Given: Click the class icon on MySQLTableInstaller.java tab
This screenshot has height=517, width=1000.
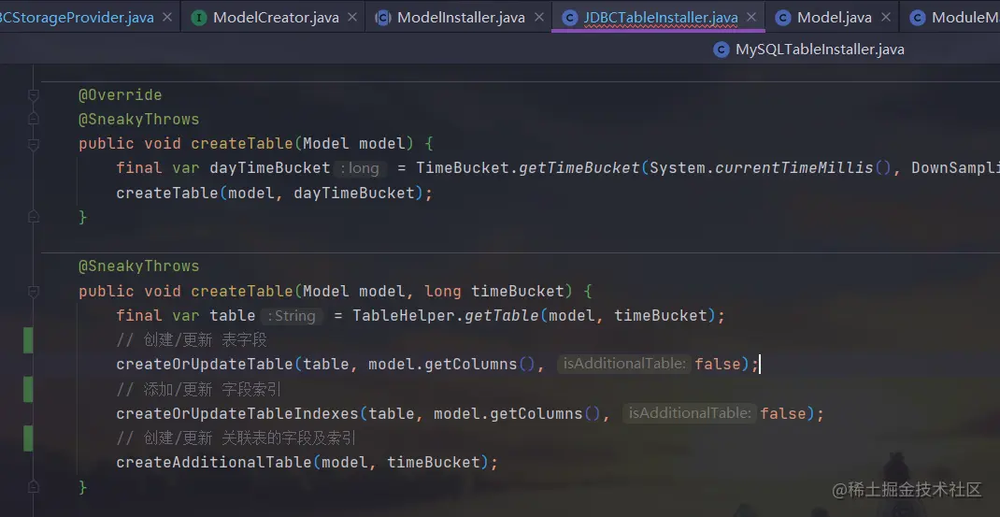Looking at the screenshot, I should tap(721, 50).
